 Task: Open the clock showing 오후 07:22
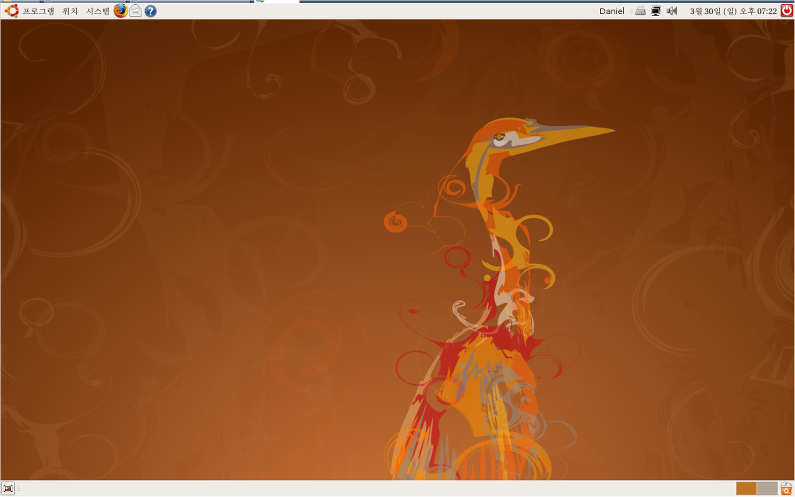coord(733,11)
